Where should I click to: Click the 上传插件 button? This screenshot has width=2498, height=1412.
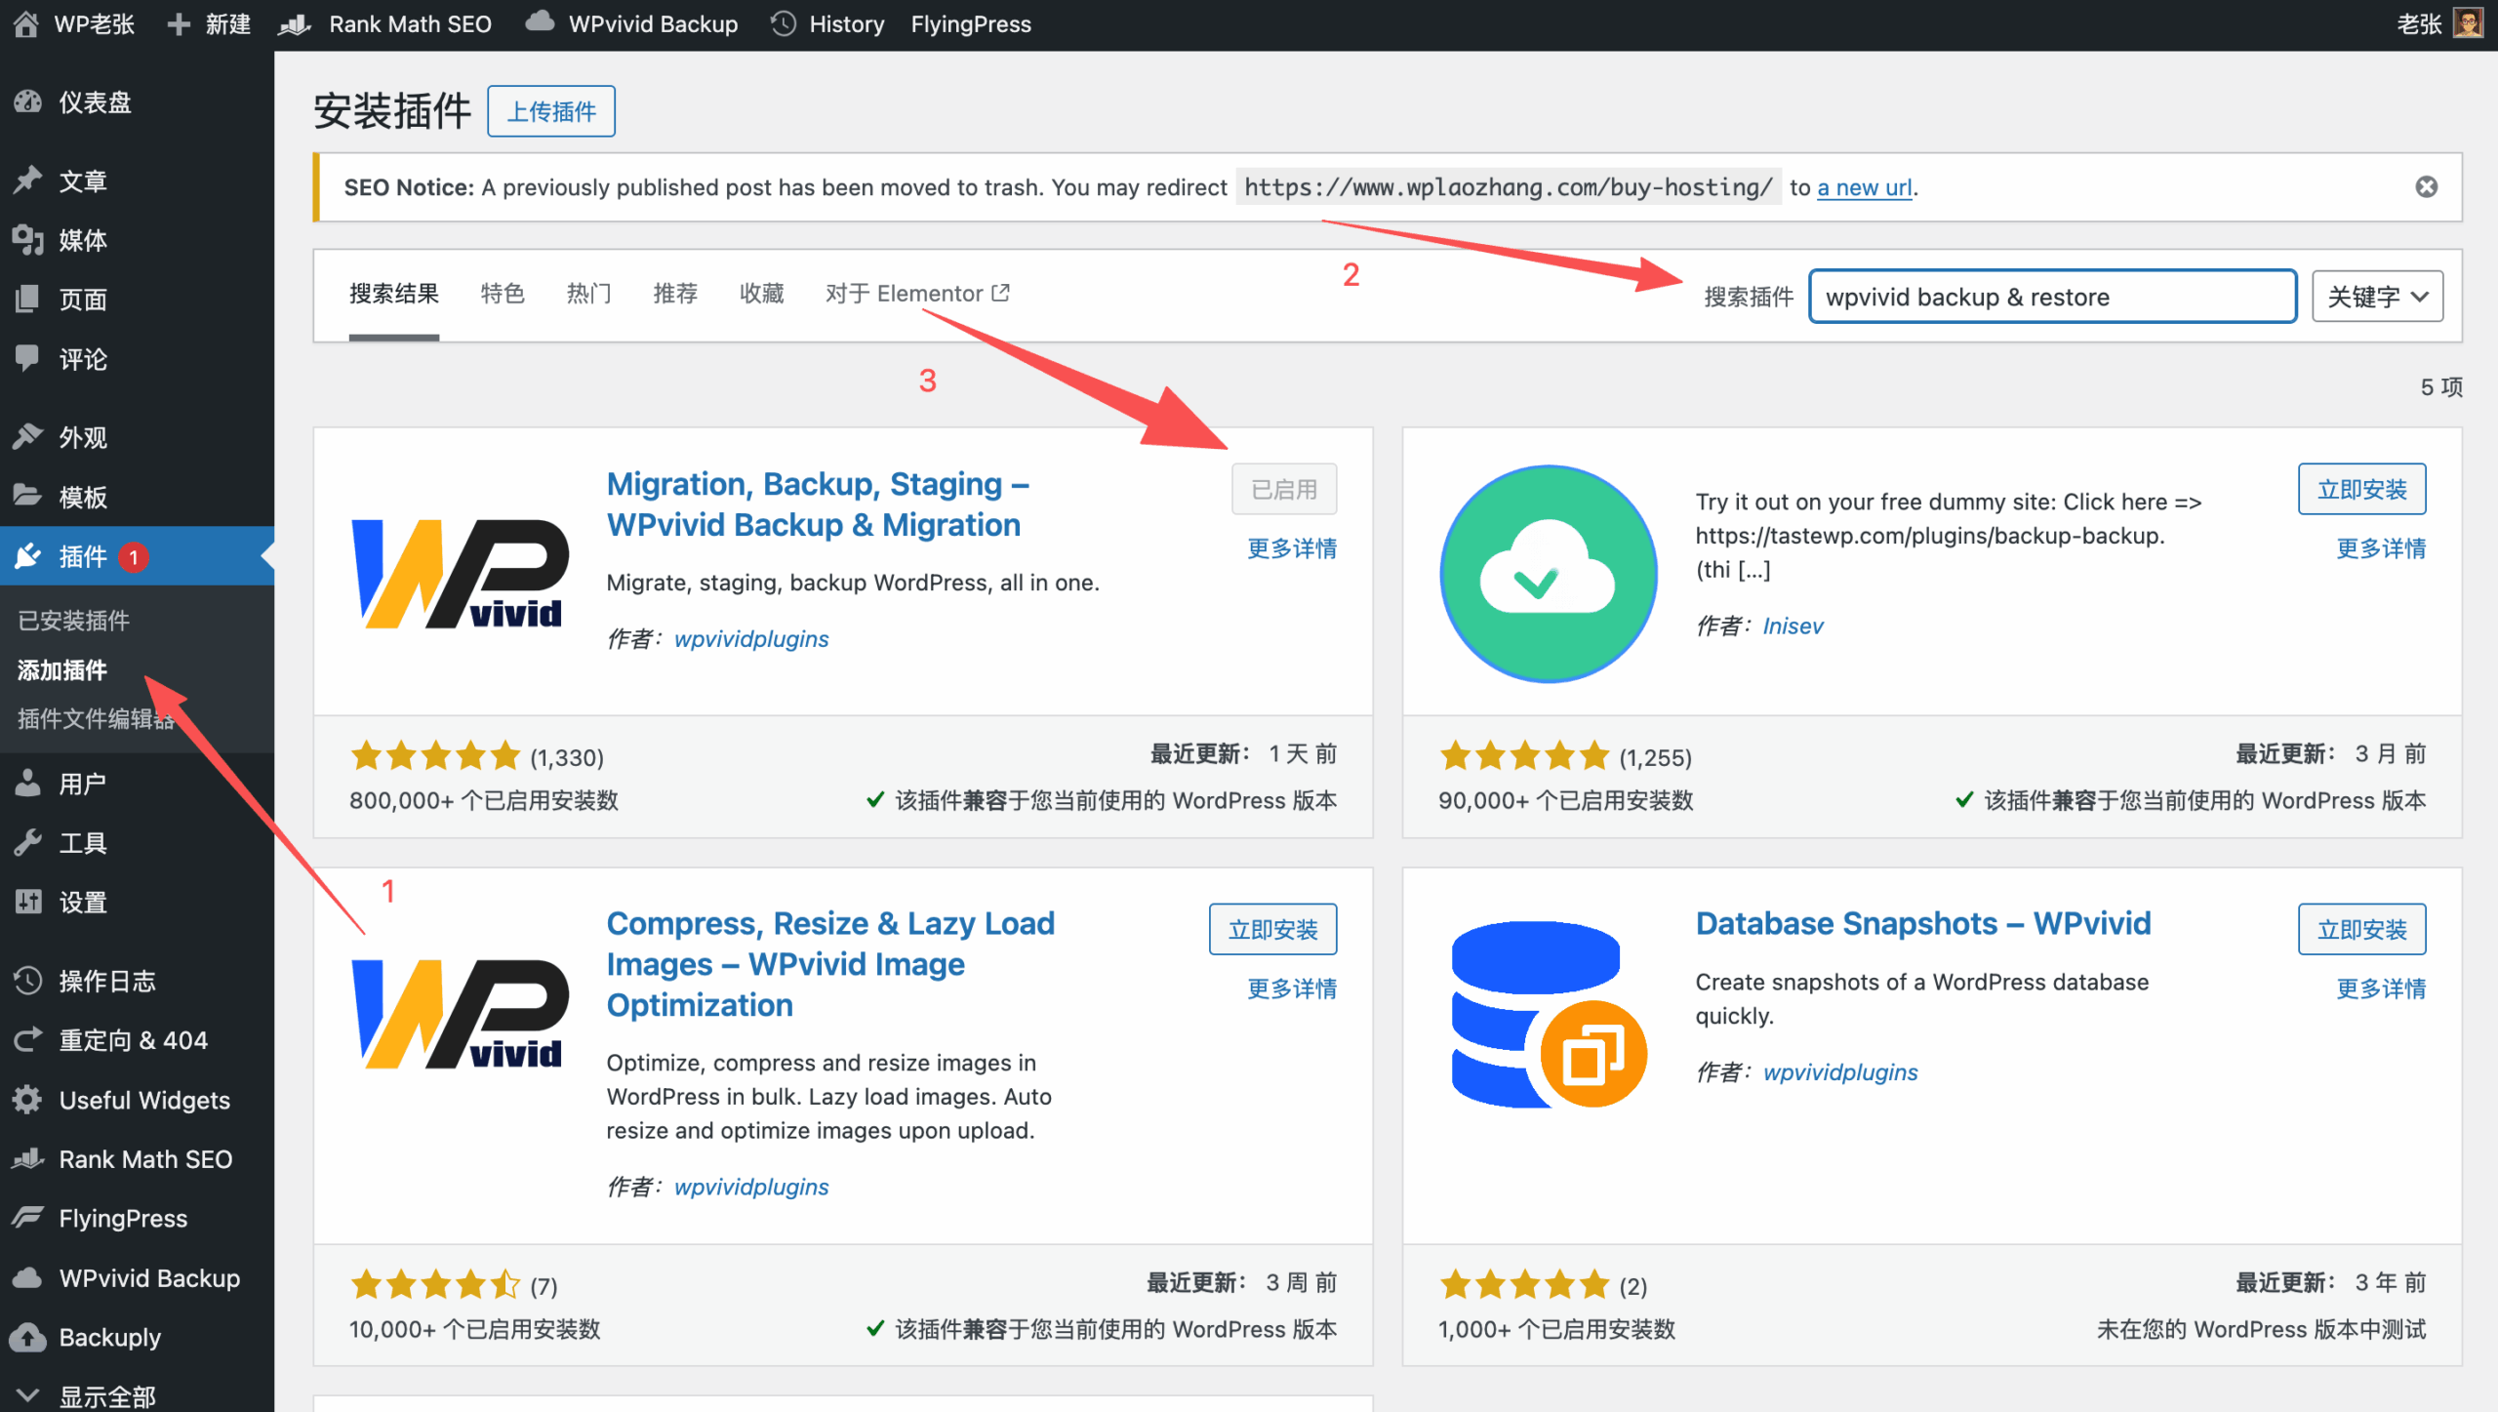551,111
